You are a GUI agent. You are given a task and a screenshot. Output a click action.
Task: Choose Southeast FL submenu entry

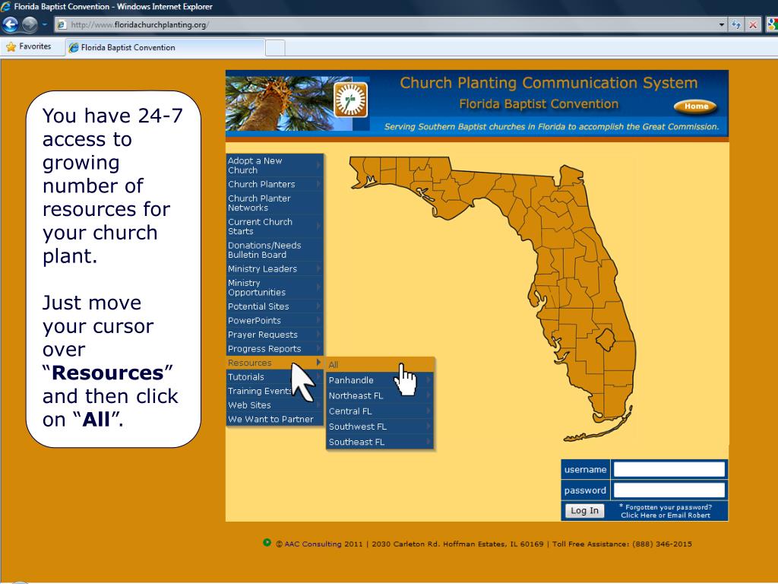click(380, 442)
